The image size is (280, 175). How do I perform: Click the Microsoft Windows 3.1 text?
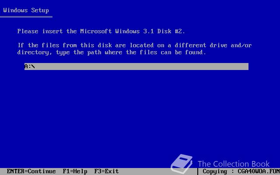[115, 31]
